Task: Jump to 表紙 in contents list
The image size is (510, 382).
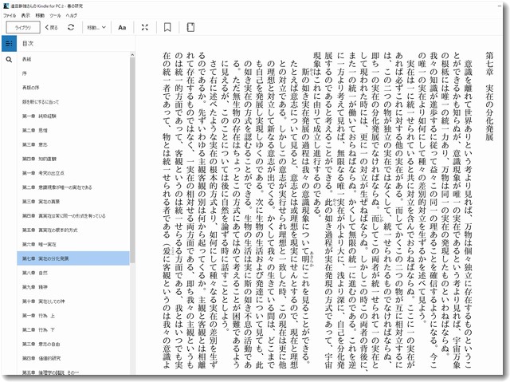Action: pyautogui.click(x=27, y=59)
